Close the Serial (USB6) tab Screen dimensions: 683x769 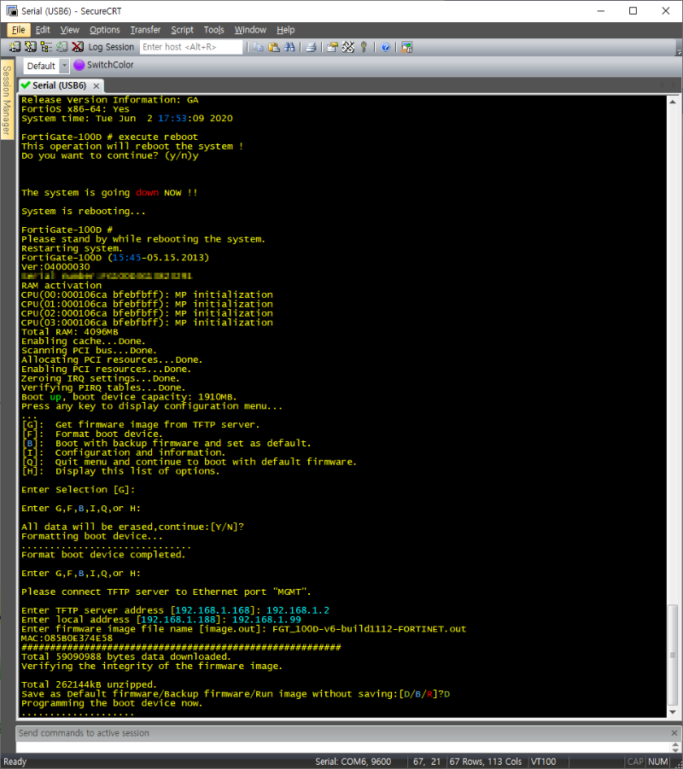click(x=96, y=86)
